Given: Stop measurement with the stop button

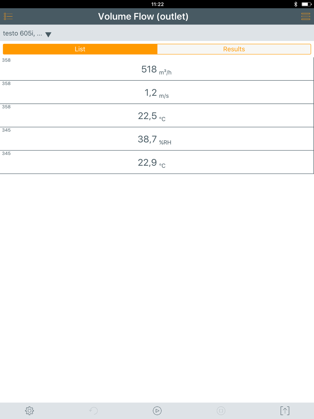Looking at the screenshot, I should [x=221, y=411].
